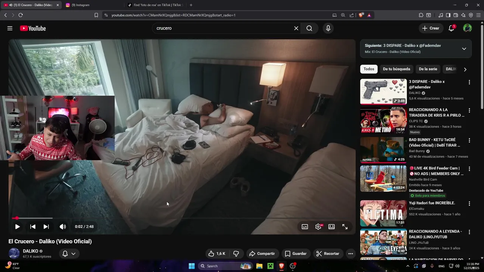Toggle subtitles/closed captions
The width and height of the screenshot is (484, 272).
[x=305, y=227]
